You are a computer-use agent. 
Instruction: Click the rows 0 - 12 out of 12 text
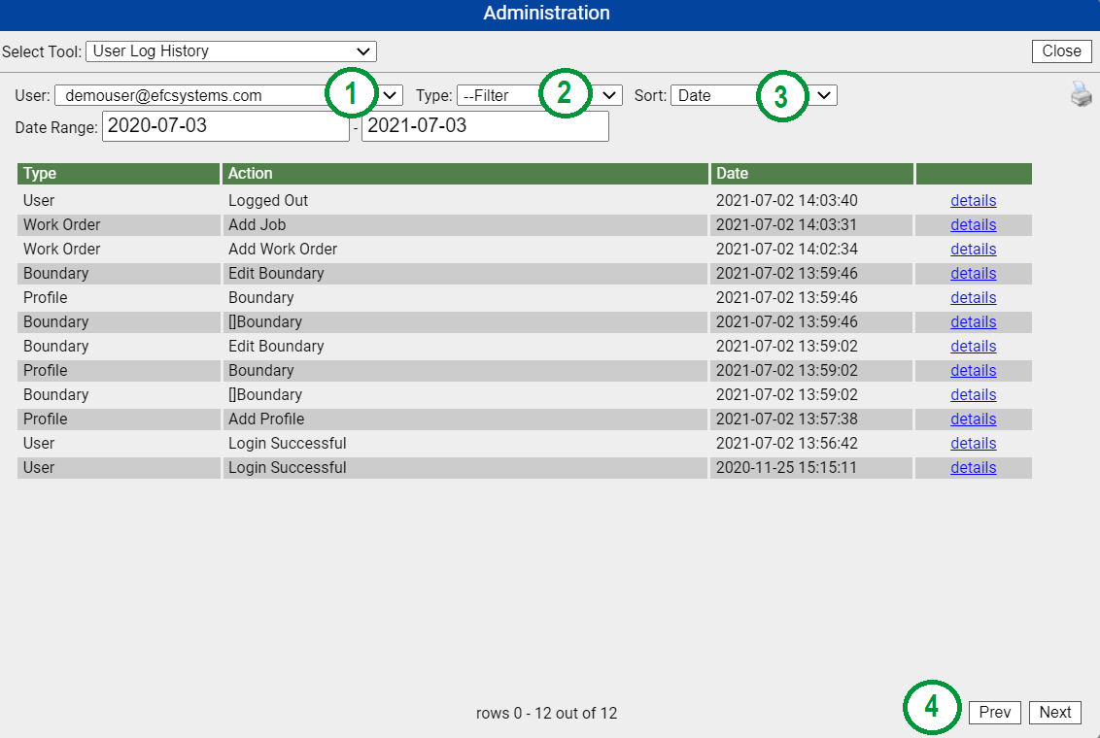[x=546, y=714]
